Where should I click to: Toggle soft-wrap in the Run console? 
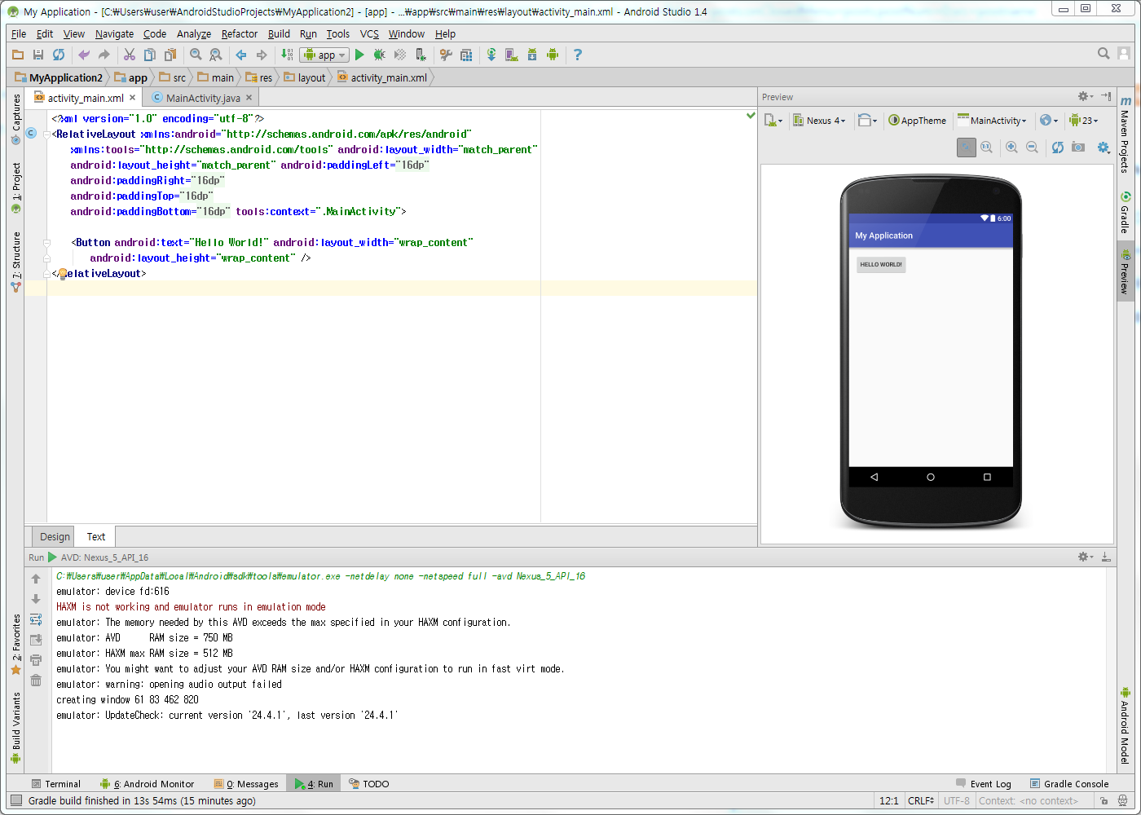[x=36, y=619]
